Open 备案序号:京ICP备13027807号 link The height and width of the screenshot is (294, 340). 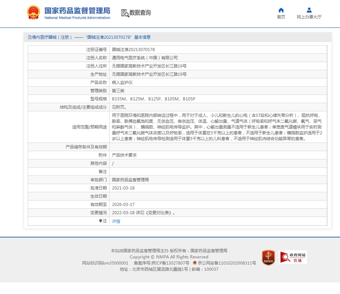point(162,263)
